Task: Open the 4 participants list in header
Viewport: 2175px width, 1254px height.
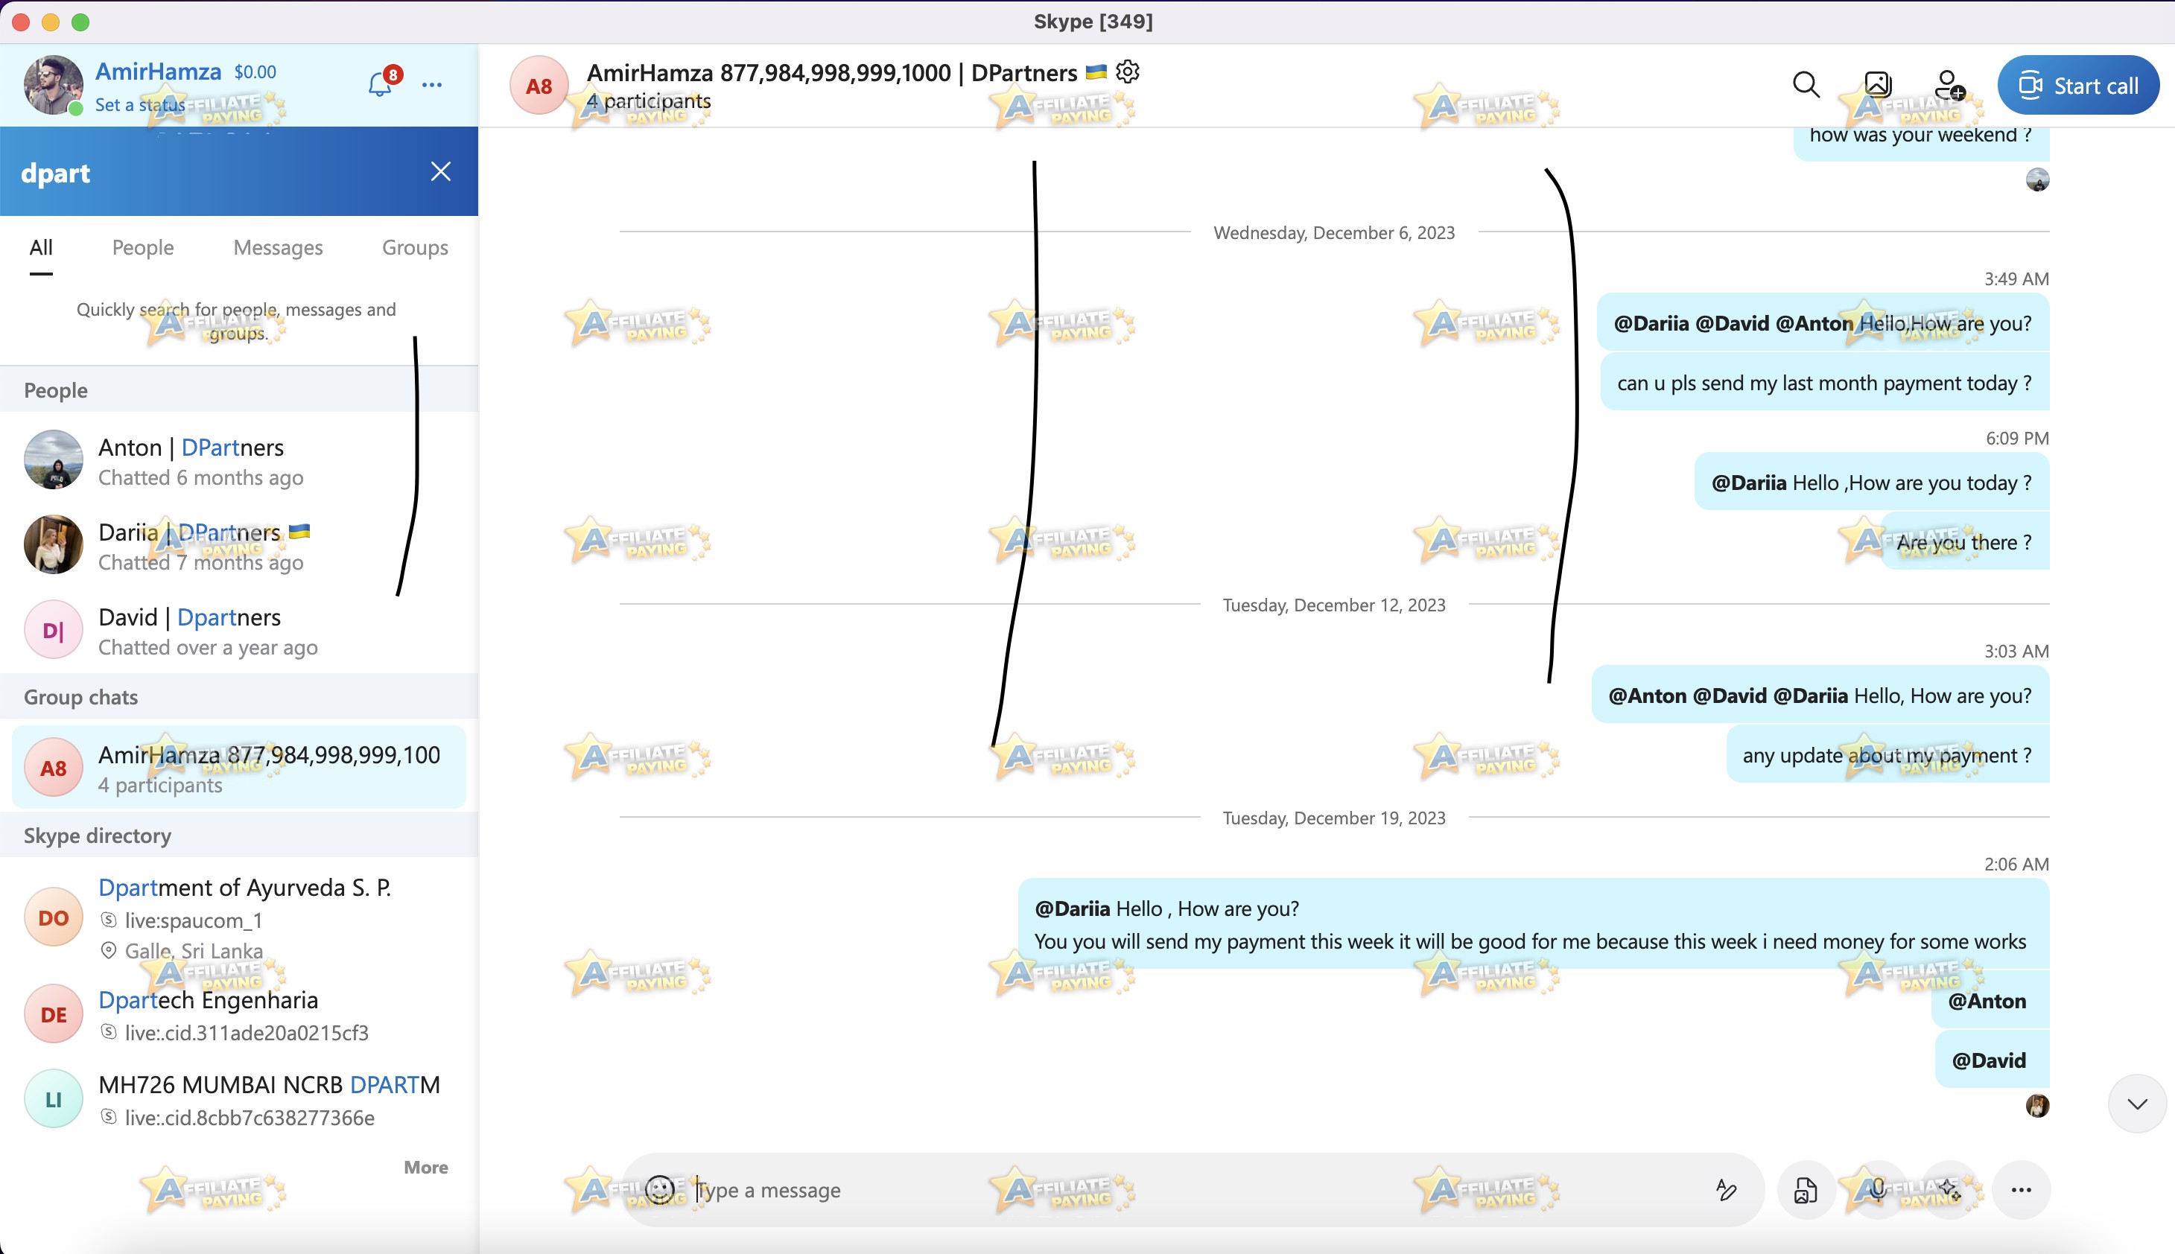Action: pos(649,101)
